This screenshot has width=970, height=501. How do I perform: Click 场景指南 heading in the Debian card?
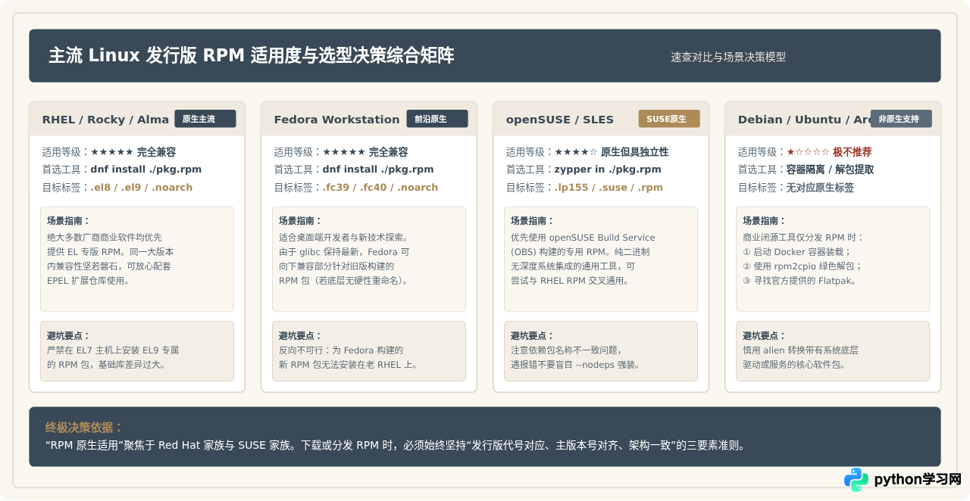coord(764,221)
